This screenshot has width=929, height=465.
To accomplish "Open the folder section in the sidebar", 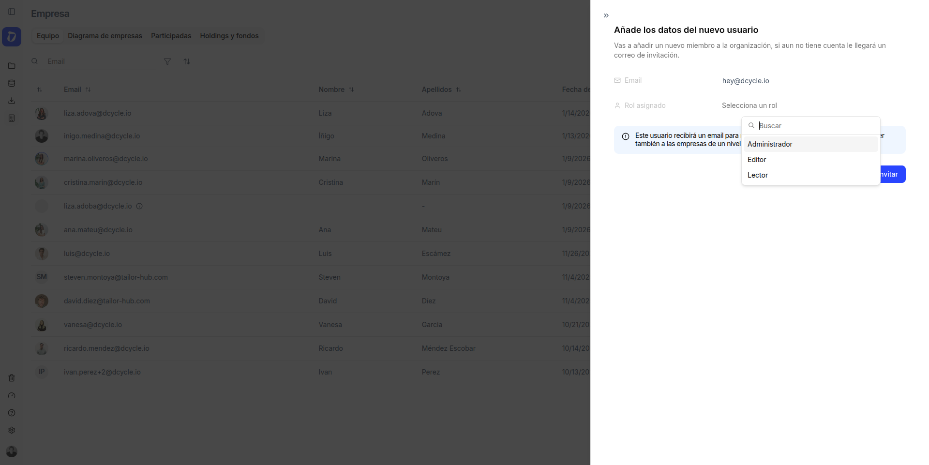I will click(12, 65).
